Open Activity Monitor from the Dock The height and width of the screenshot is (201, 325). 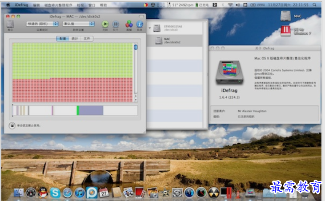[201, 193]
